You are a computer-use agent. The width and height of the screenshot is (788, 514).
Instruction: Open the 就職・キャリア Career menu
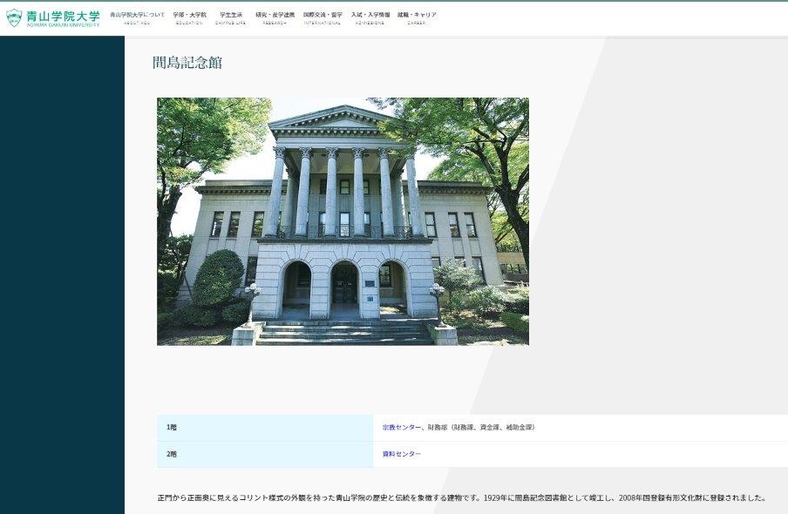(417, 17)
